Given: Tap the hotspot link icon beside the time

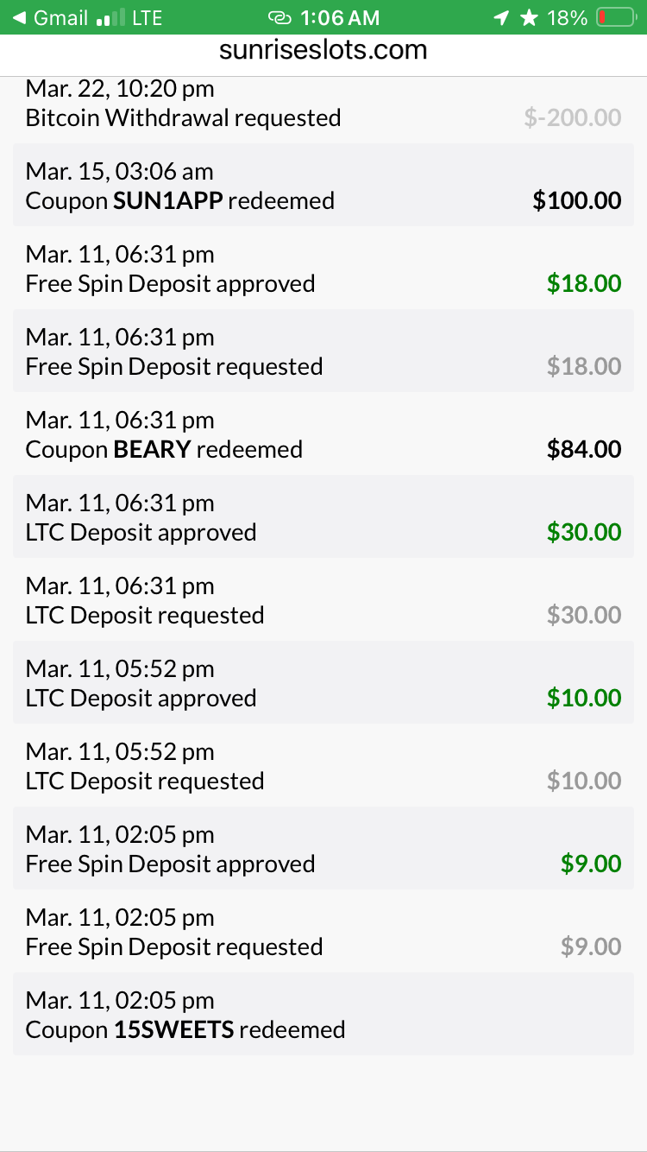Looking at the screenshot, I should 280,17.
